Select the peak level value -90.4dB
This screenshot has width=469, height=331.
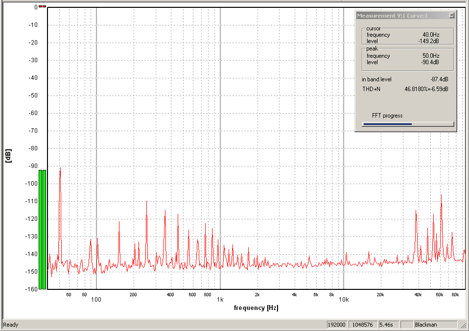[x=430, y=62]
